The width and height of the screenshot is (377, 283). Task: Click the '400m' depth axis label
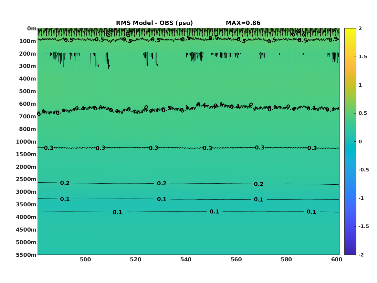(x=28, y=79)
